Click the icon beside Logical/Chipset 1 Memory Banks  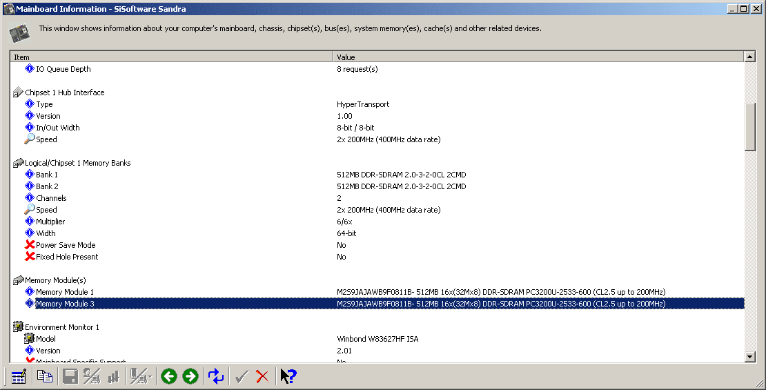point(18,163)
